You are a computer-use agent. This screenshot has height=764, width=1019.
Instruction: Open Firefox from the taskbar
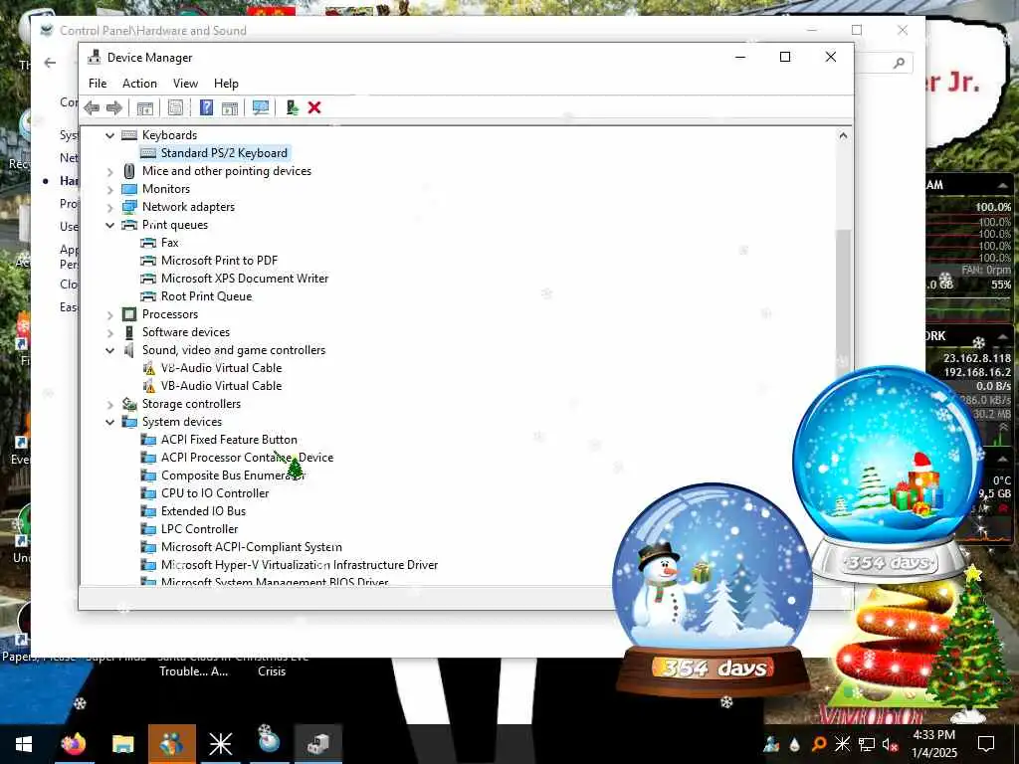(74, 744)
